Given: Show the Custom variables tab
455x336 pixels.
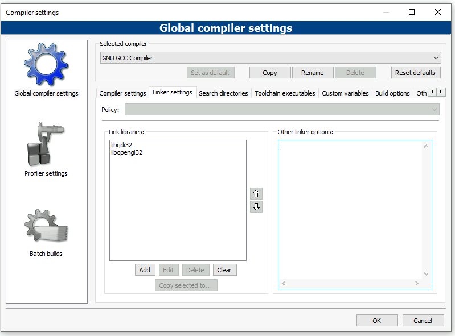Looking at the screenshot, I should coord(345,93).
